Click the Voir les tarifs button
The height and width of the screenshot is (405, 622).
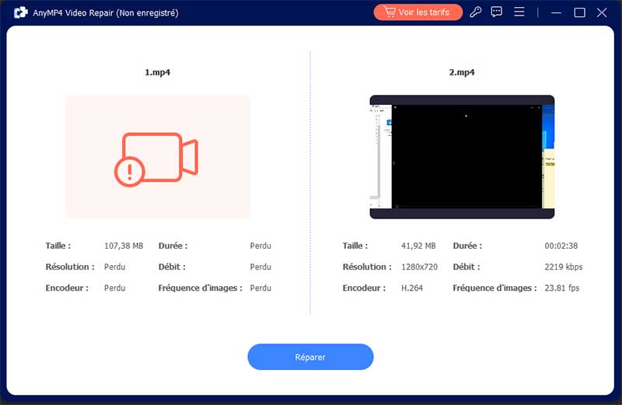coord(418,12)
